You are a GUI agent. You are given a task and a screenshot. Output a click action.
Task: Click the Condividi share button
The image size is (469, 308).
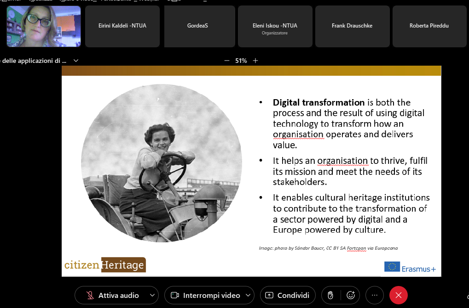pos(288,295)
